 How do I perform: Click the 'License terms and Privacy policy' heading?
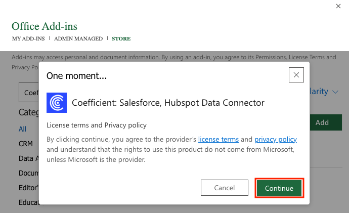point(97,125)
